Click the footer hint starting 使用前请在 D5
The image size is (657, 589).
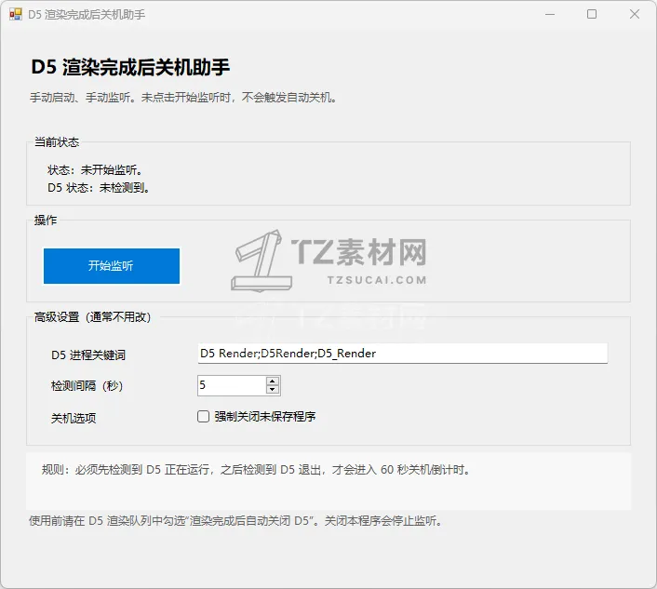(235, 521)
